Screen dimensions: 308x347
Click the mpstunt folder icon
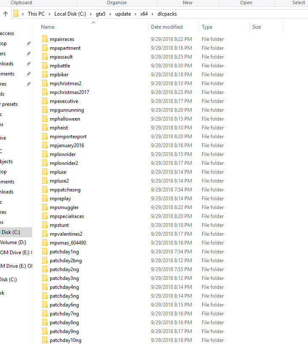45,225
